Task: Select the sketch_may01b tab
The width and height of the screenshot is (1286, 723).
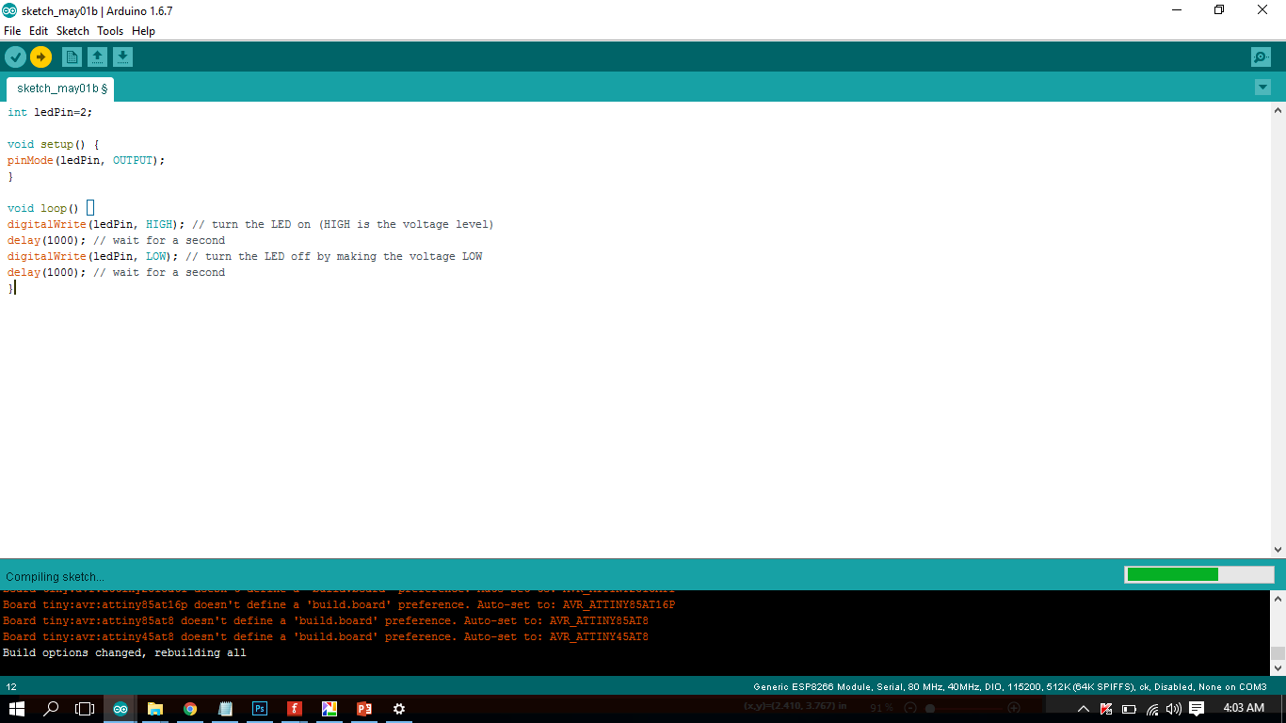Action: pos(60,88)
